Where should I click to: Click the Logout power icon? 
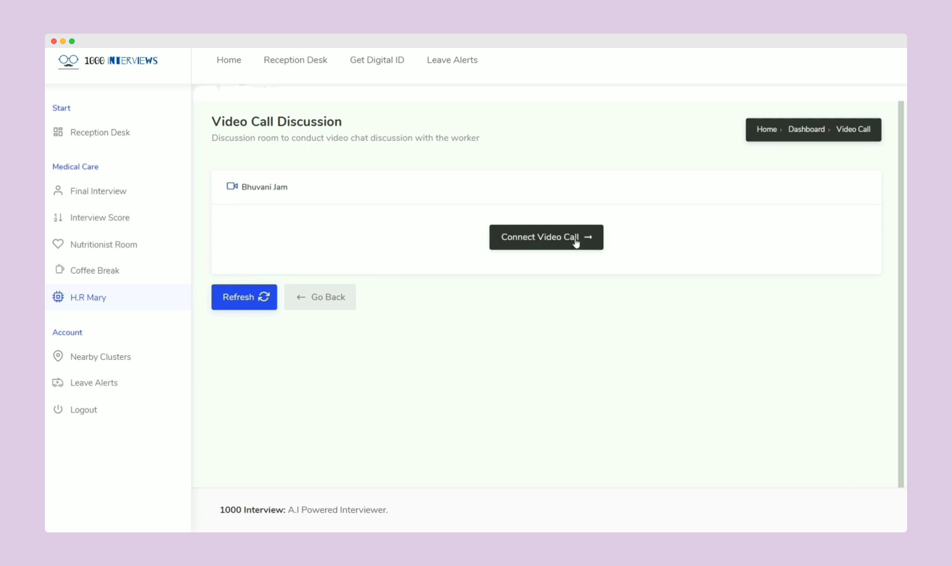[x=58, y=409]
